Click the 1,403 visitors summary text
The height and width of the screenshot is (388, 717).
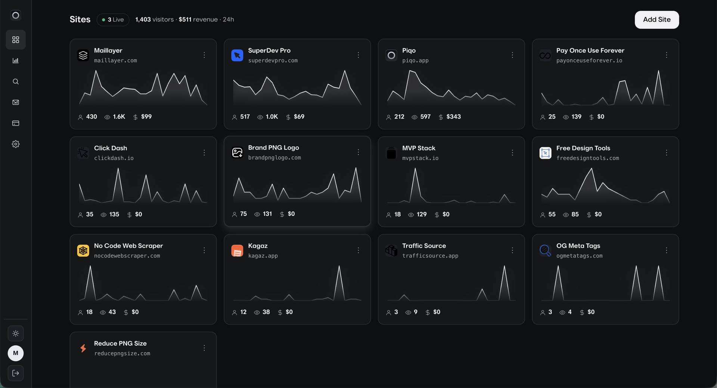click(154, 19)
